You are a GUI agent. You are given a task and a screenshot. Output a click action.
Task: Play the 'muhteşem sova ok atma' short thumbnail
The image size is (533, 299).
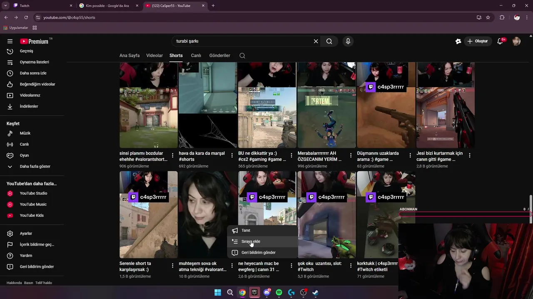[x=208, y=215]
